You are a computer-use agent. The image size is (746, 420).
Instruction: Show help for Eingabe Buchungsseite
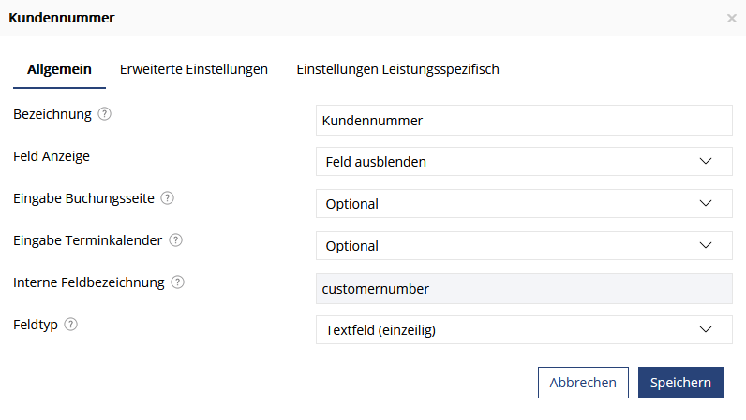(x=167, y=198)
